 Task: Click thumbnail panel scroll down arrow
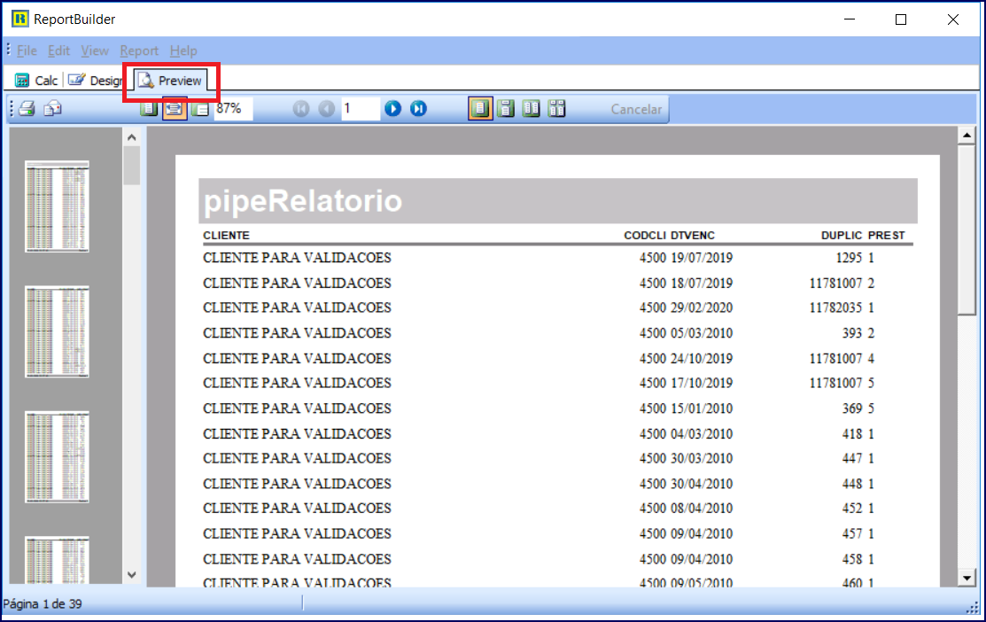131,575
